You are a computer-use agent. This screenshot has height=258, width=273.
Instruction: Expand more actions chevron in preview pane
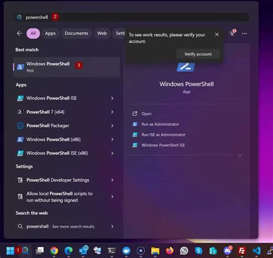click(x=240, y=155)
